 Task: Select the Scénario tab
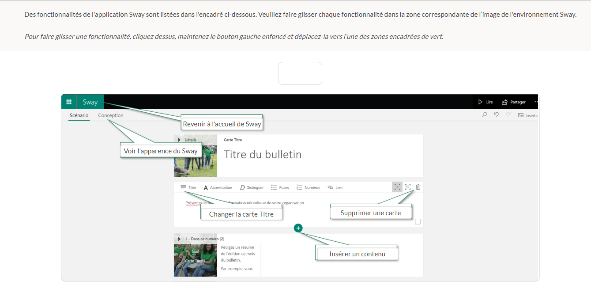pyautogui.click(x=79, y=115)
